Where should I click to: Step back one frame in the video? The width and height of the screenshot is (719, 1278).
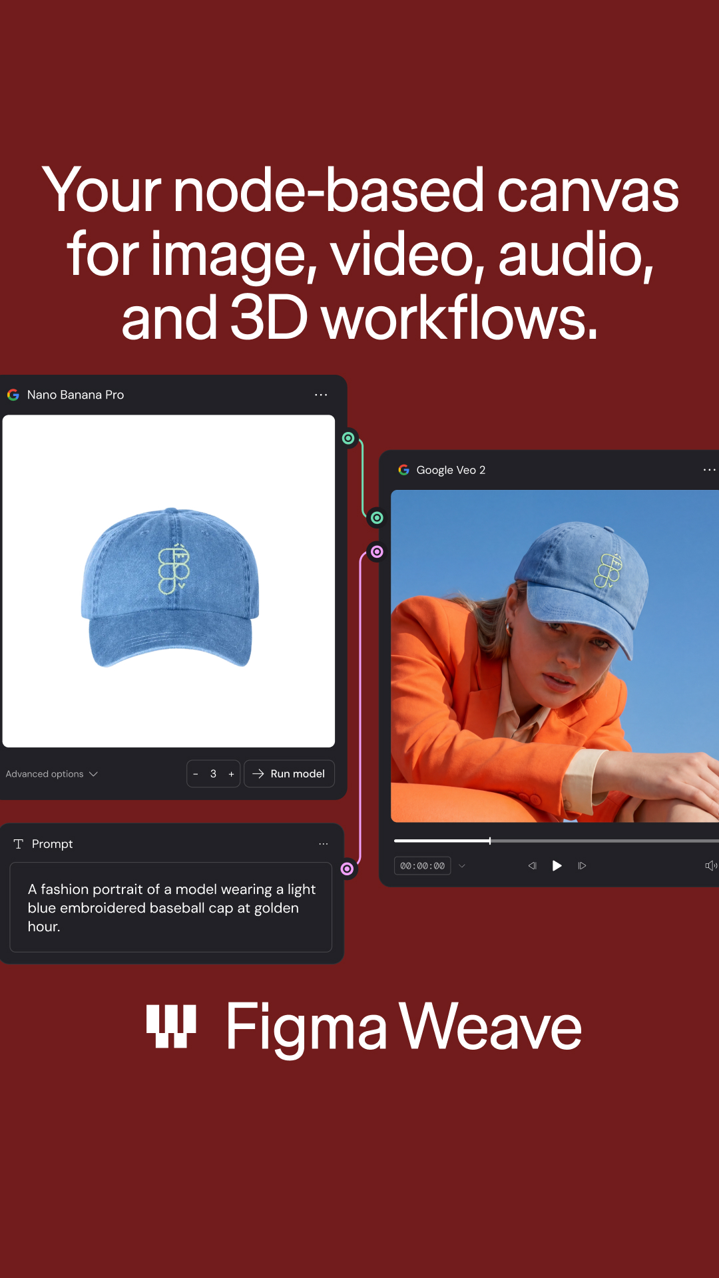[532, 866]
